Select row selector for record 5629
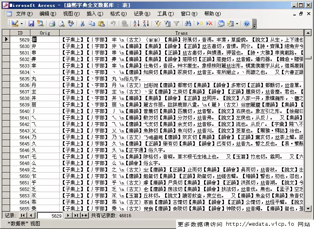The width and height of the screenshot is (314, 229). click(x=6, y=39)
